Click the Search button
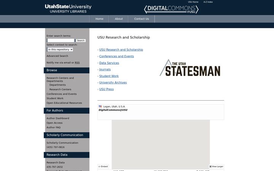 click(81, 41)
